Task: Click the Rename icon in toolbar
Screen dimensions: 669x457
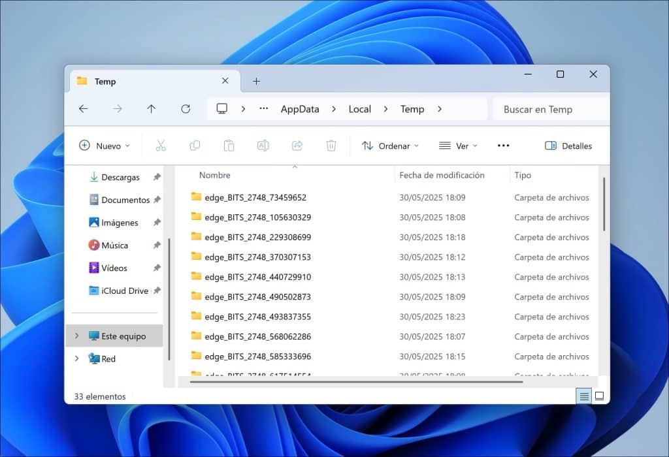Action: [x=263, y=146]
